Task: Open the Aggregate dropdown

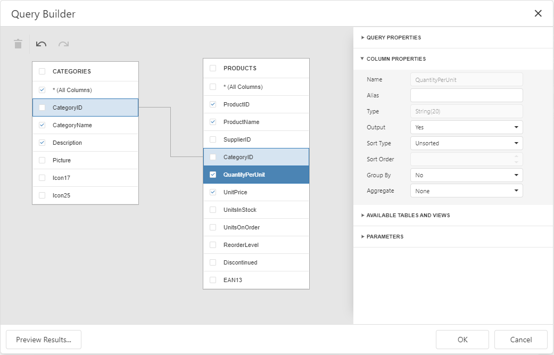Action: (466, 191)
